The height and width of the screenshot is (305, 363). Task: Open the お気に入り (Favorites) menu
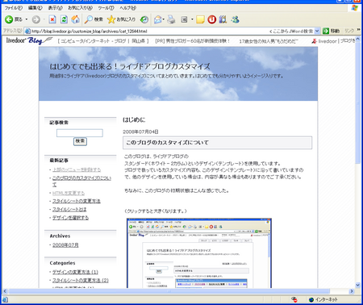[x=80, y=8]
